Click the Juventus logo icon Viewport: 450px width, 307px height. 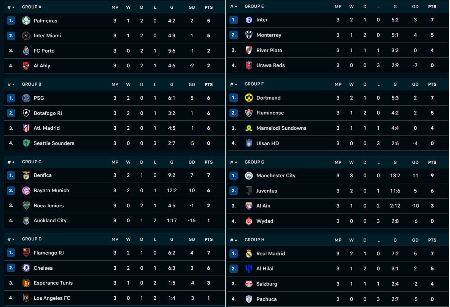coord(249,191)
